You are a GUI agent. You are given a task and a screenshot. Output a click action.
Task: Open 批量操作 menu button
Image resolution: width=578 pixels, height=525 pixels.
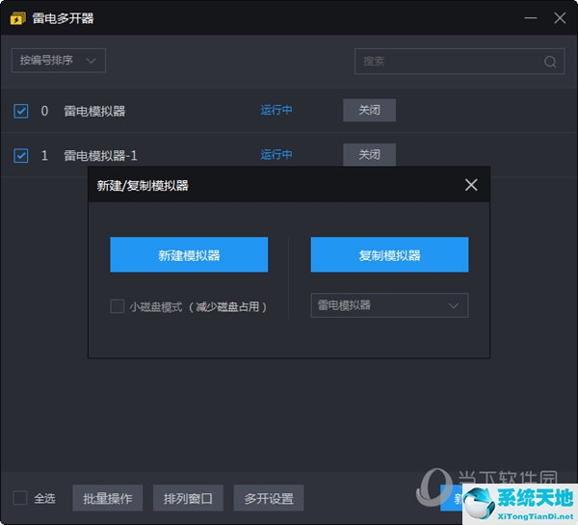tap(108, 498)
